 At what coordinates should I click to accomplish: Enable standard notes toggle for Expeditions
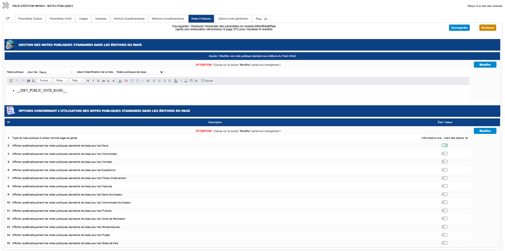[445, 170]
